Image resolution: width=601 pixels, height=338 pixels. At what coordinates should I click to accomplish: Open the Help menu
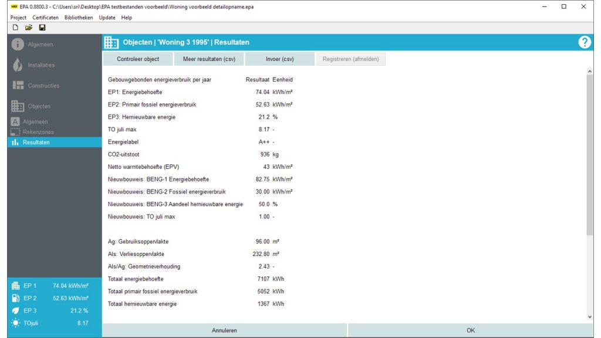[127, 18]
